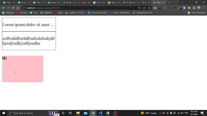Share this page from the address bar

click(x=144, y=8)
